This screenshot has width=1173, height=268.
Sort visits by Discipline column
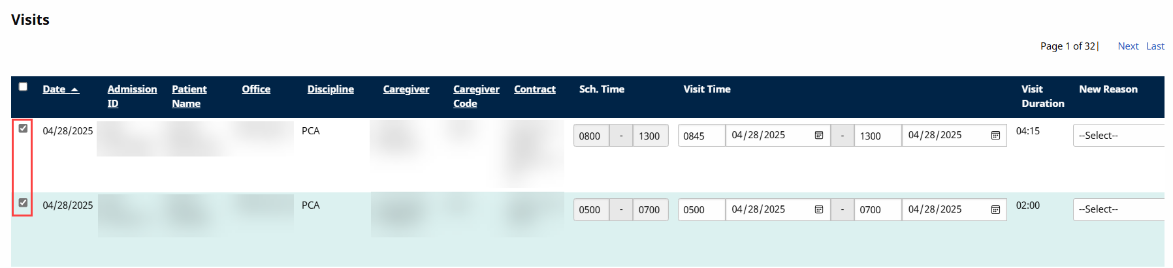tap(330, 89)
